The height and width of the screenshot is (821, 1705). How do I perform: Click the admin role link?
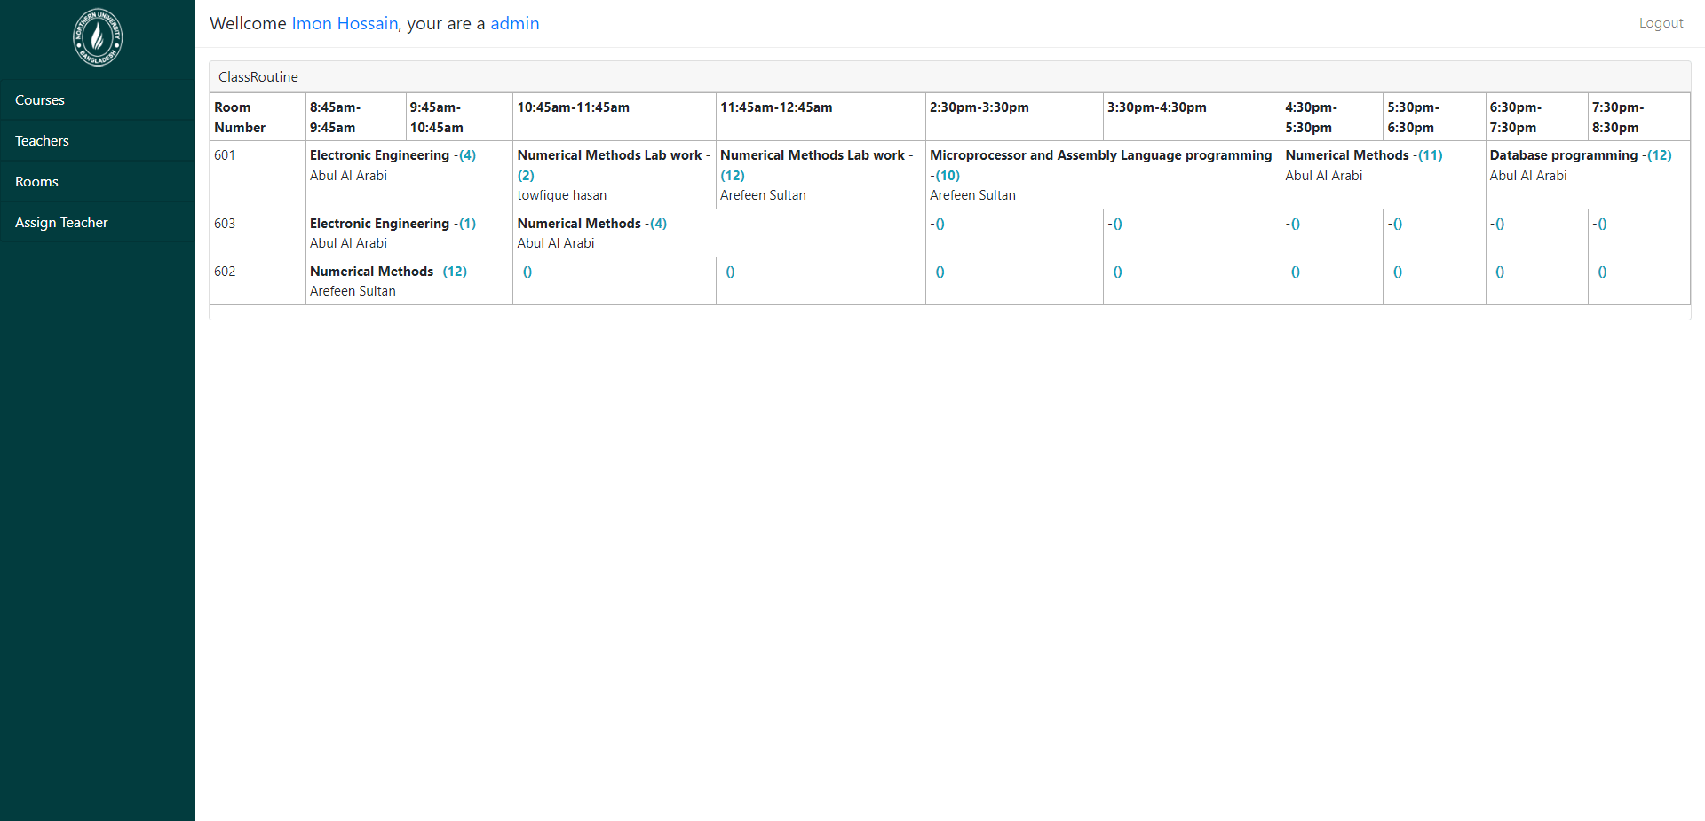coord(514,24)
